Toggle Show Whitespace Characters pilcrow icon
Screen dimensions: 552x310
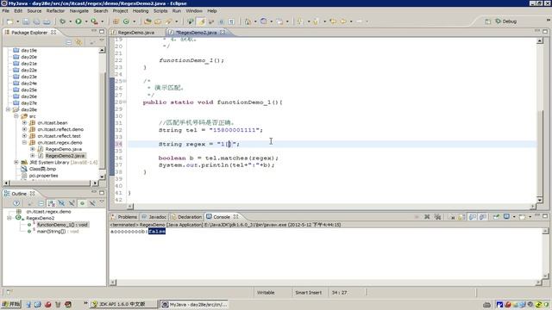(x=231, y=22)
